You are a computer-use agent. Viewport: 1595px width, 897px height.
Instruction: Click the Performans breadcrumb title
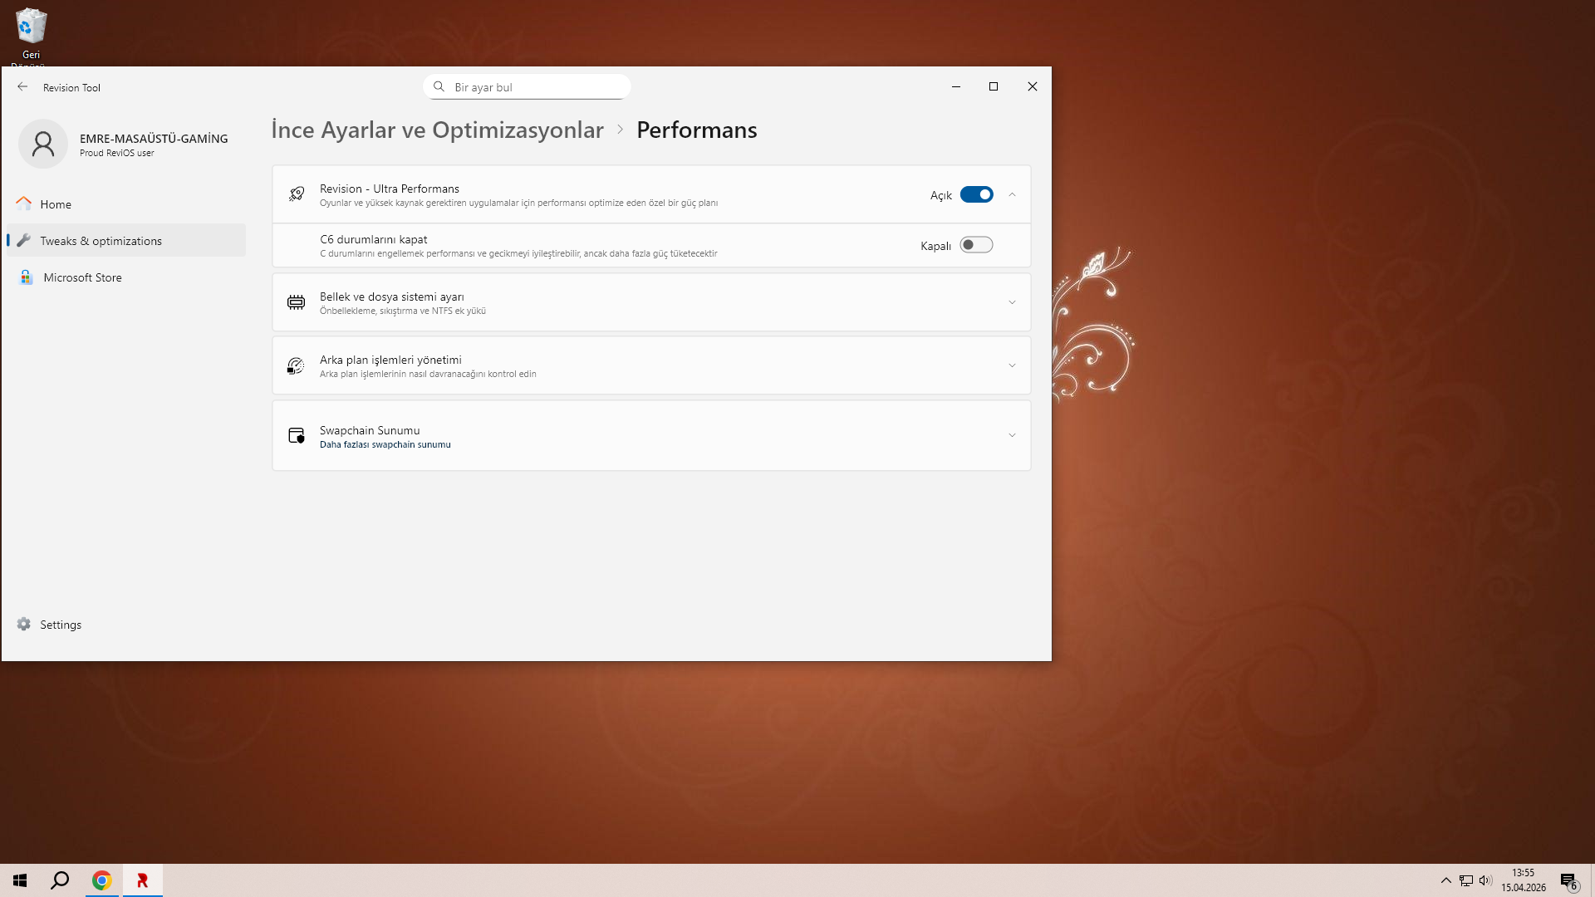[x=696, y=130]
